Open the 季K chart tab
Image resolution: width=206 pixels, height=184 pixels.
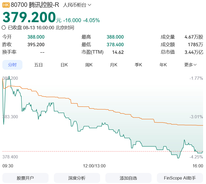point(138,65)
